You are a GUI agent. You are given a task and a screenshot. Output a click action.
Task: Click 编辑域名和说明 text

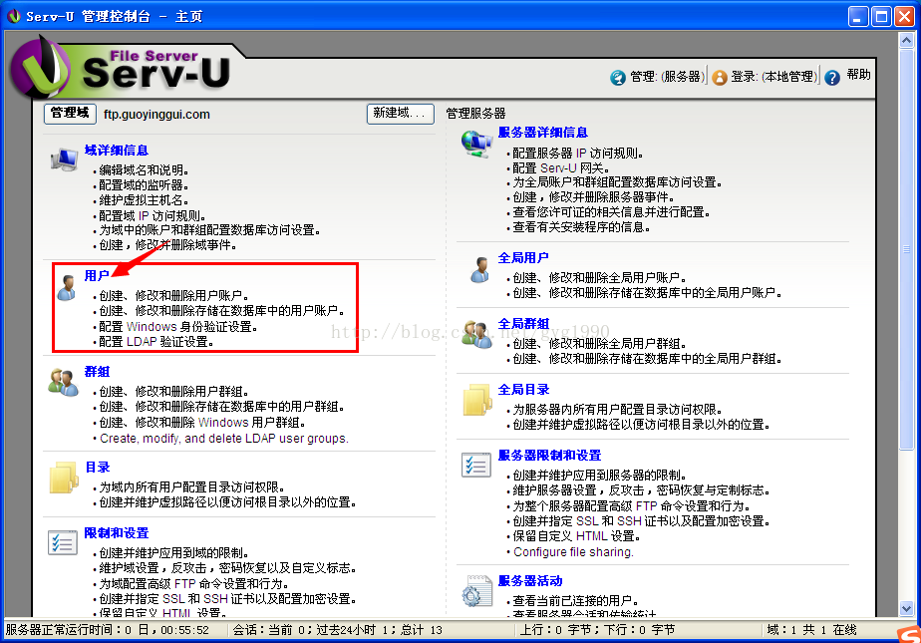click(x=144, y=170)
